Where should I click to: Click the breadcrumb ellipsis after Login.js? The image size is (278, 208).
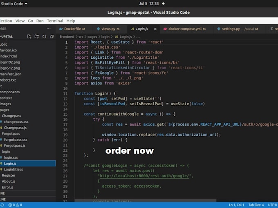138,37
